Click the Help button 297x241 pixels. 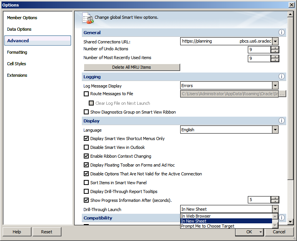click(x=17, y=232)
